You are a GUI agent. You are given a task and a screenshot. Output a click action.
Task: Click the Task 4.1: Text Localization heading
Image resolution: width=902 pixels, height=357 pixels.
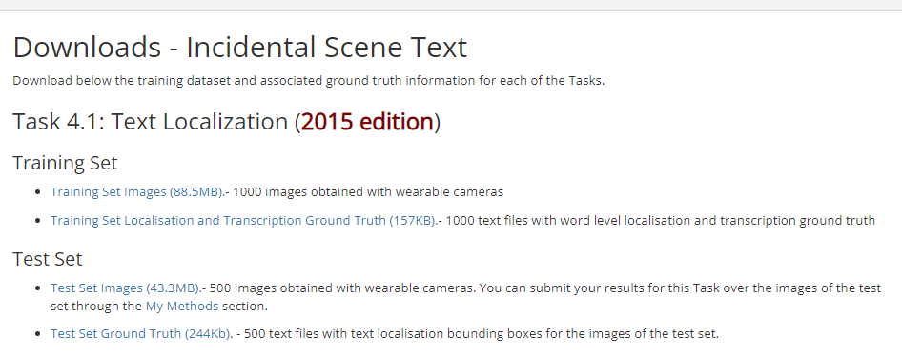[226, 122]
